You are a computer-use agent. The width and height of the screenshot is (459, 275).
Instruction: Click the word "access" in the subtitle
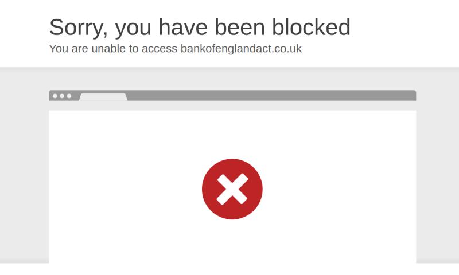[x=160, y=49]
